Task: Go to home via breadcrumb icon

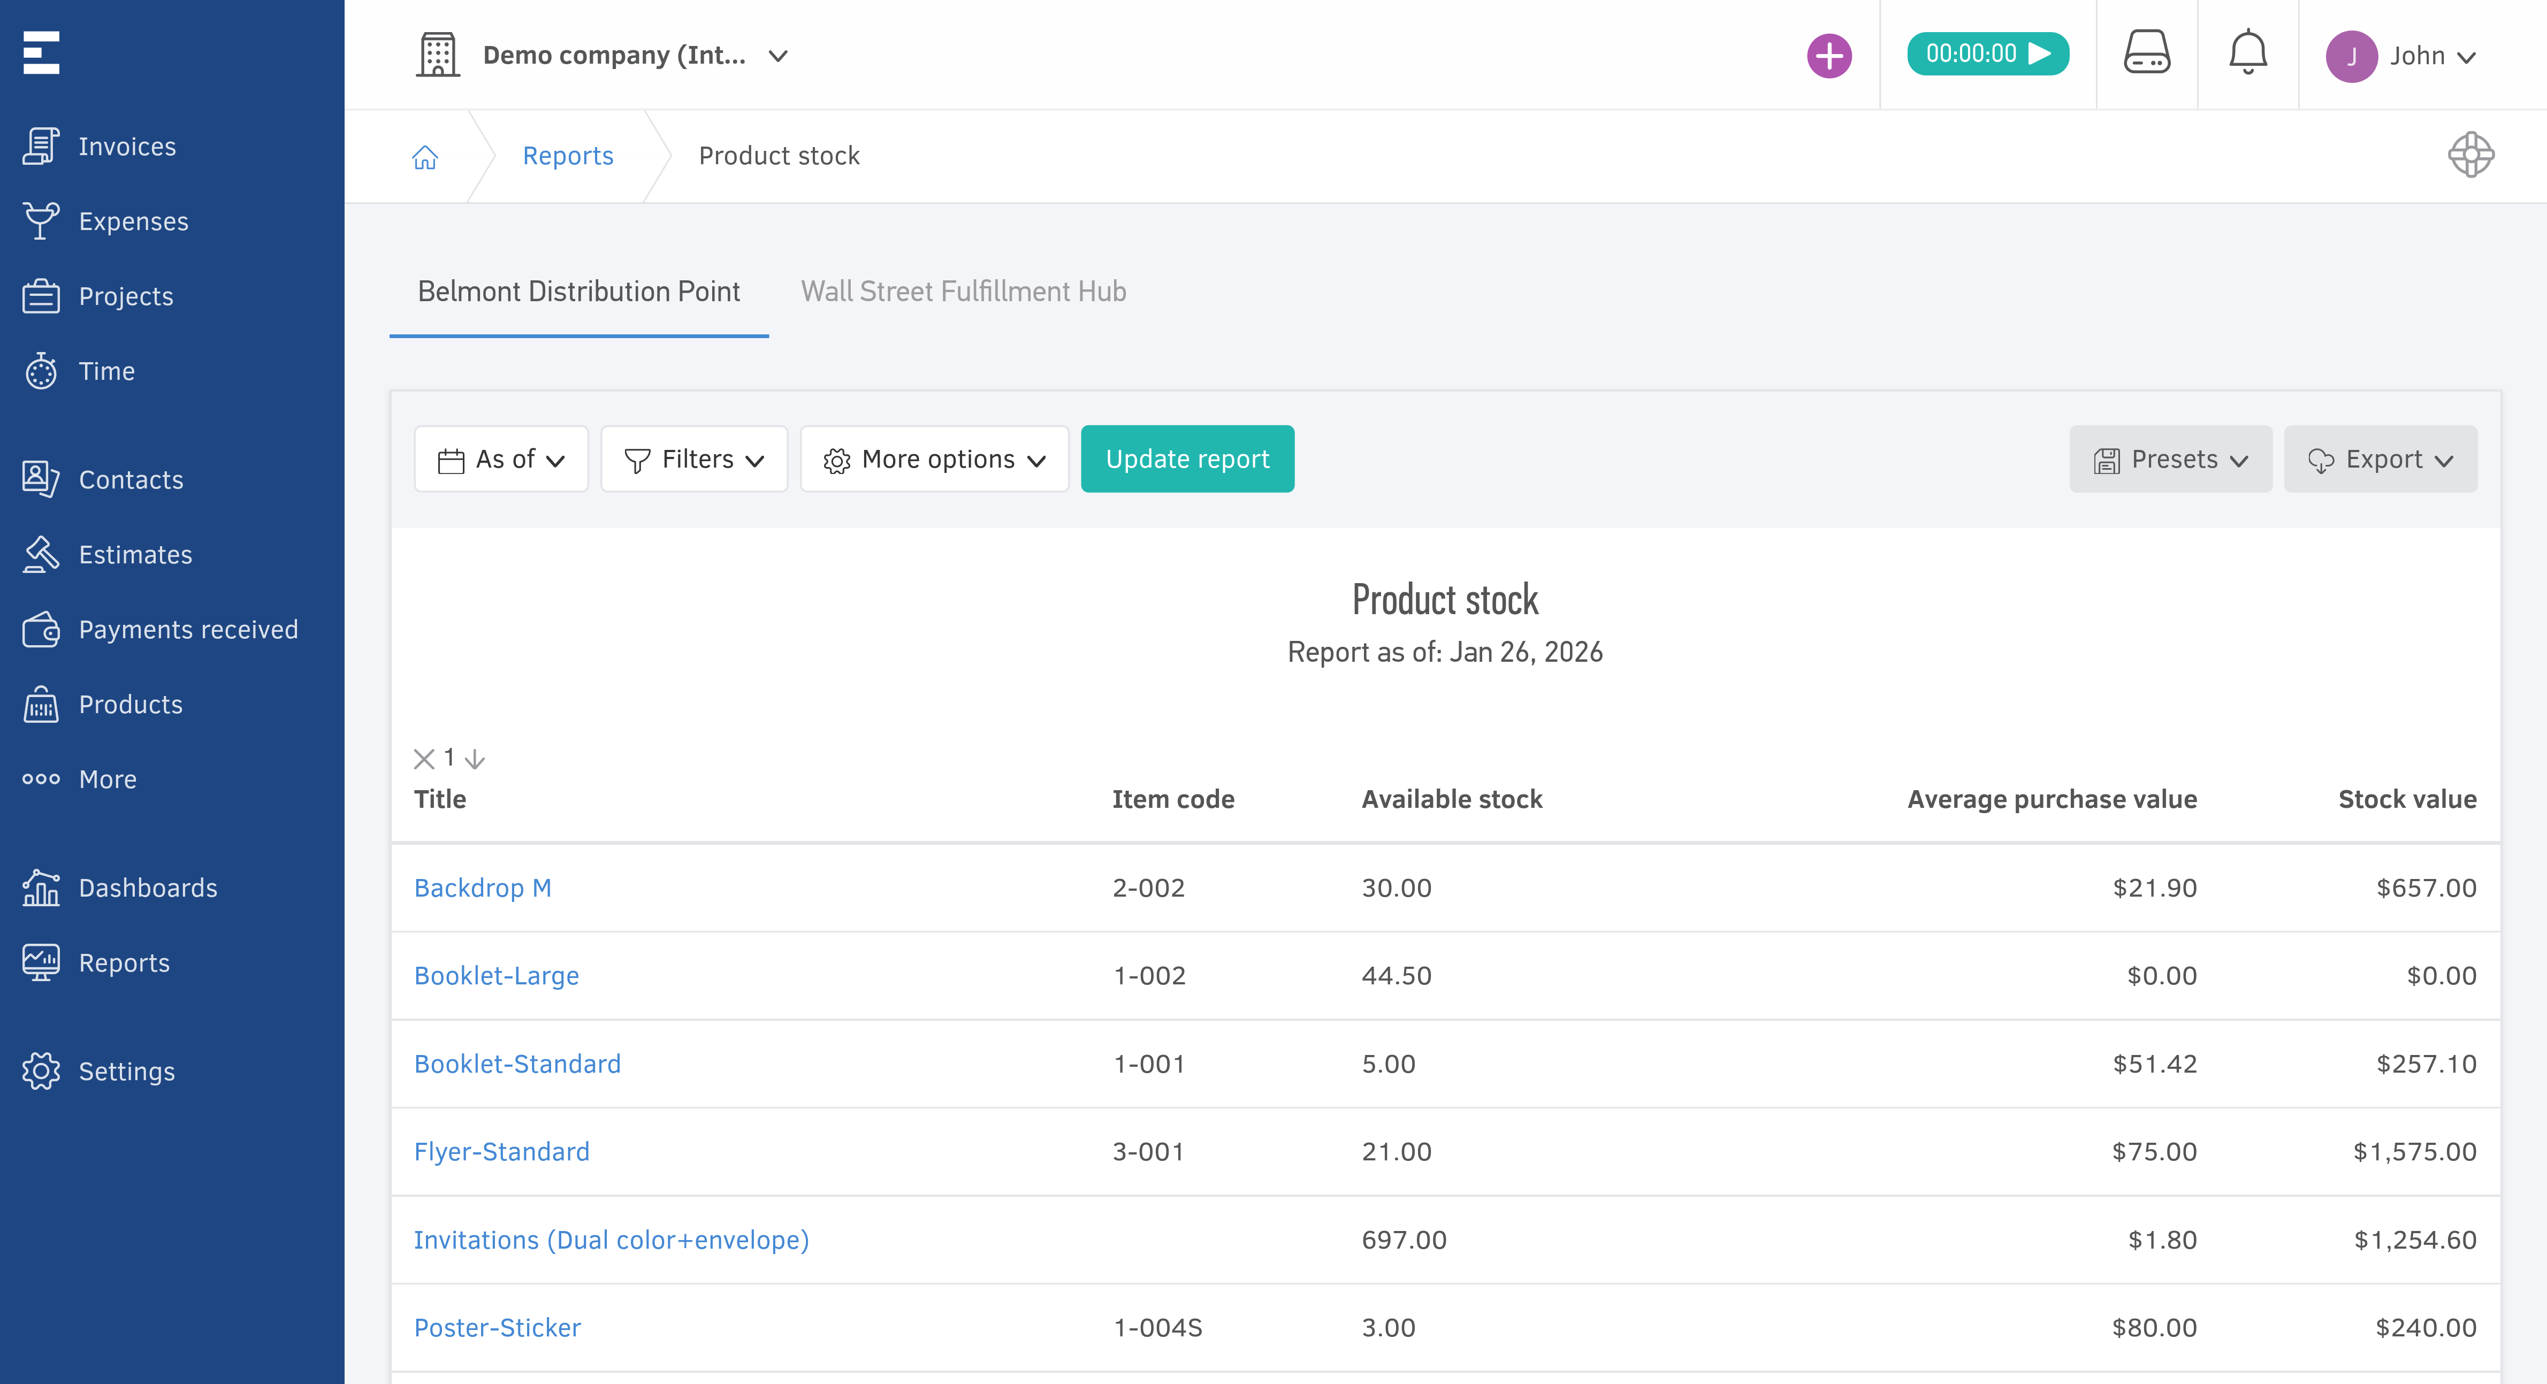Action: point(425,156)
